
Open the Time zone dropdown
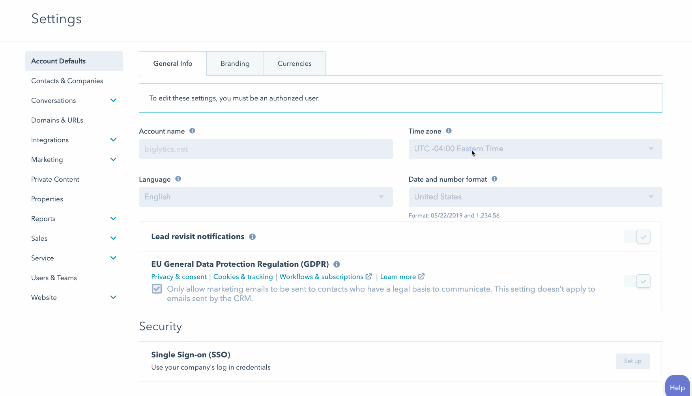point(535,149)
